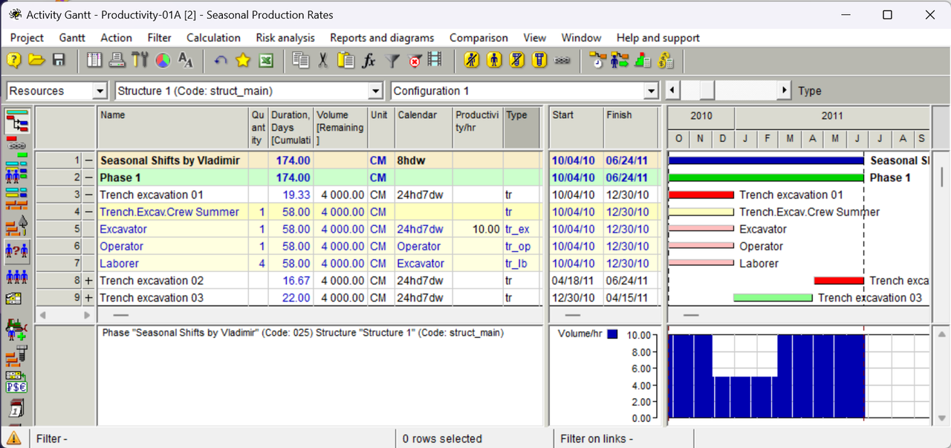
Task: Click the Type column header
Action: 521,128
